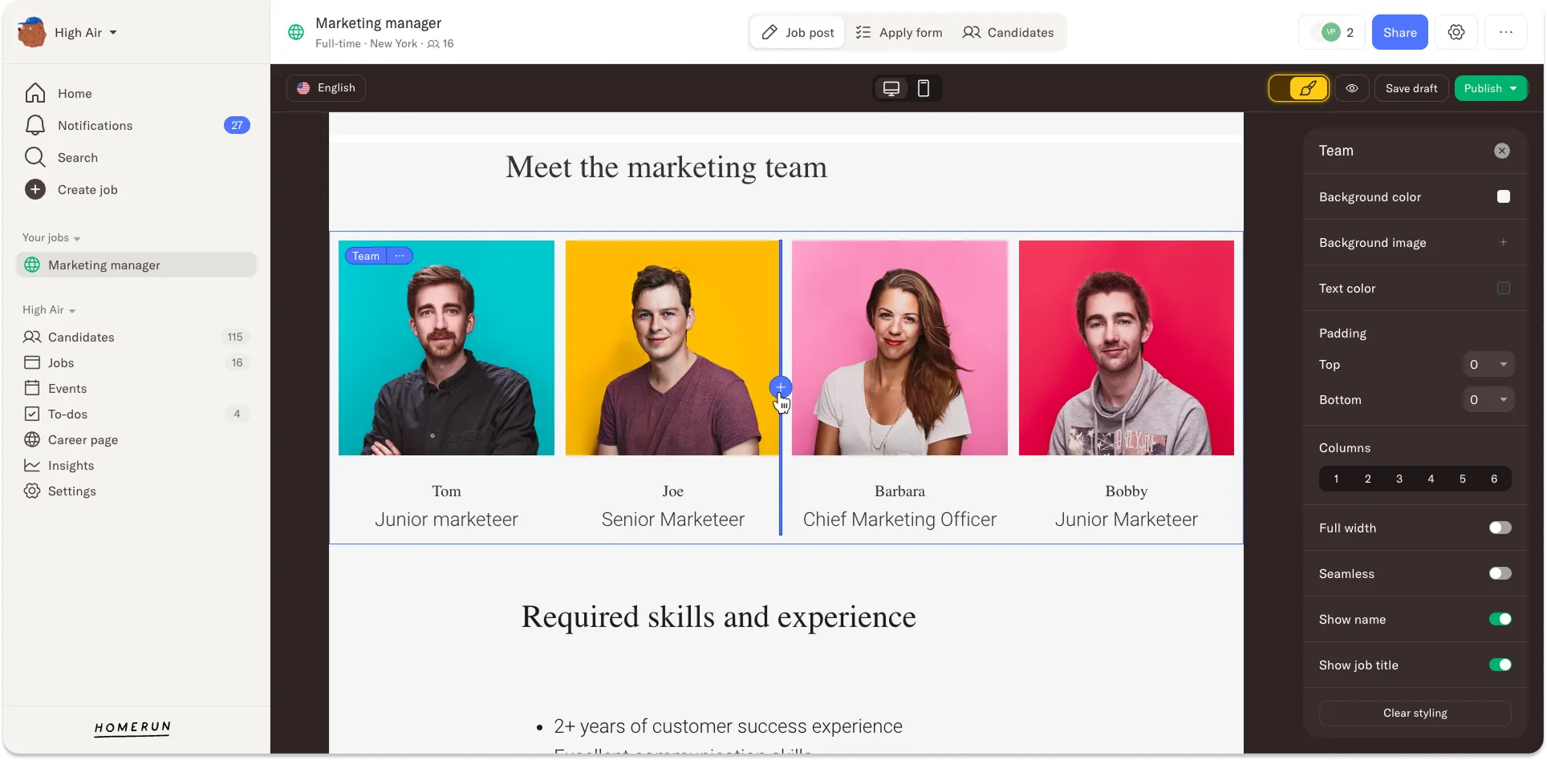The image size is (1547, 760).
Task: Switch to the Apply form tab
Action: click(x=899, y=32)
